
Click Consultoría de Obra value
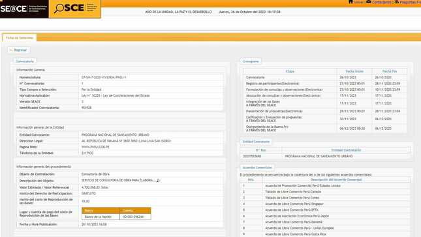pyautogui.click(x=95, y=174)
